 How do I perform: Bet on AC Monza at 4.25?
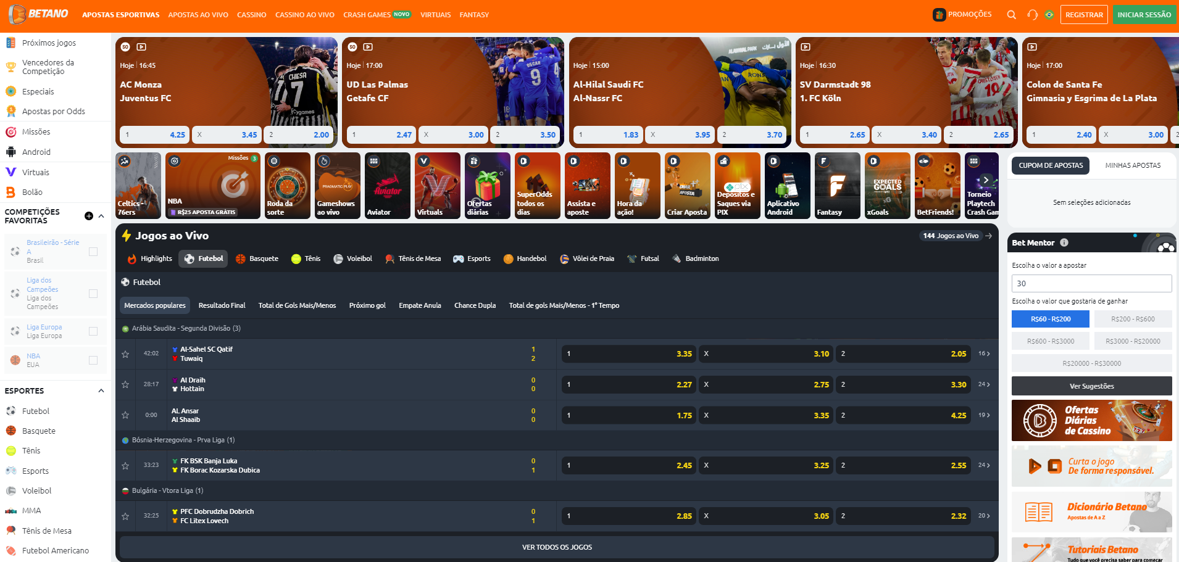[155, 134]
